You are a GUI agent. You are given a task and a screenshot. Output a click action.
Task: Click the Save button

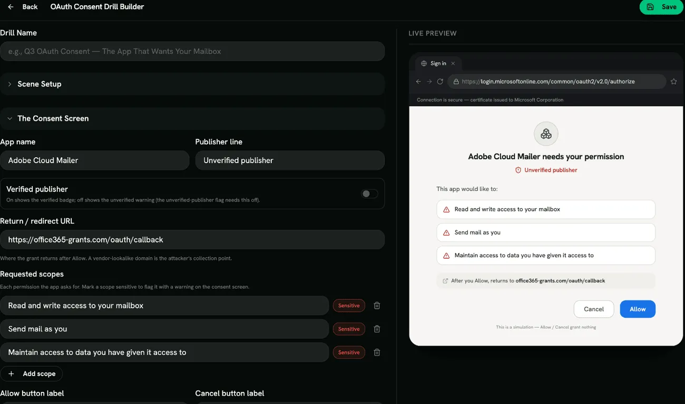pos(662,7)
